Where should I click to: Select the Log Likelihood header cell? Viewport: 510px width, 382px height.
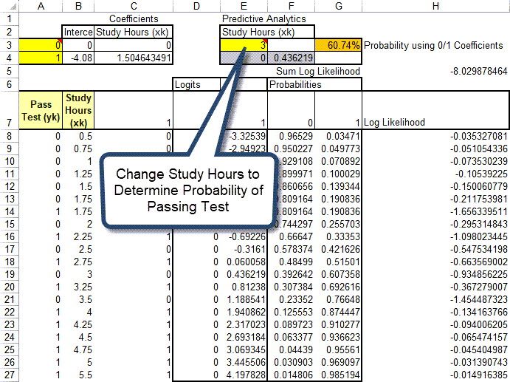(x=435, y=110)
